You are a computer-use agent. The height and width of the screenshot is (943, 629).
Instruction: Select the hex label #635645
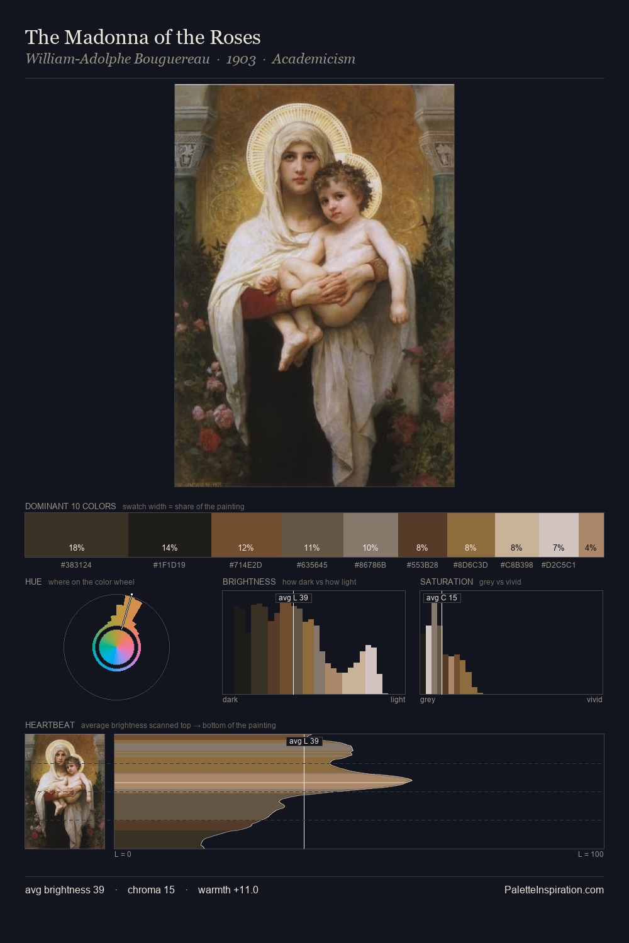pyautogui.click(x=311, y=565)
